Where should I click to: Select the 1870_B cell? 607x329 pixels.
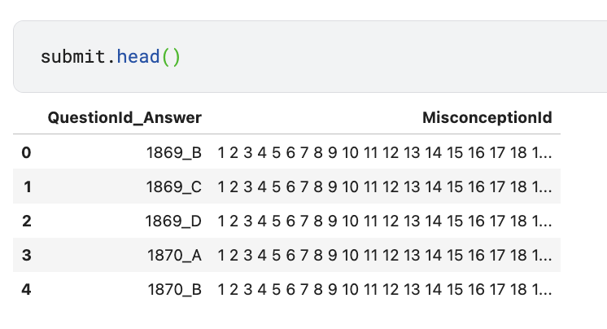pos(175,289)
